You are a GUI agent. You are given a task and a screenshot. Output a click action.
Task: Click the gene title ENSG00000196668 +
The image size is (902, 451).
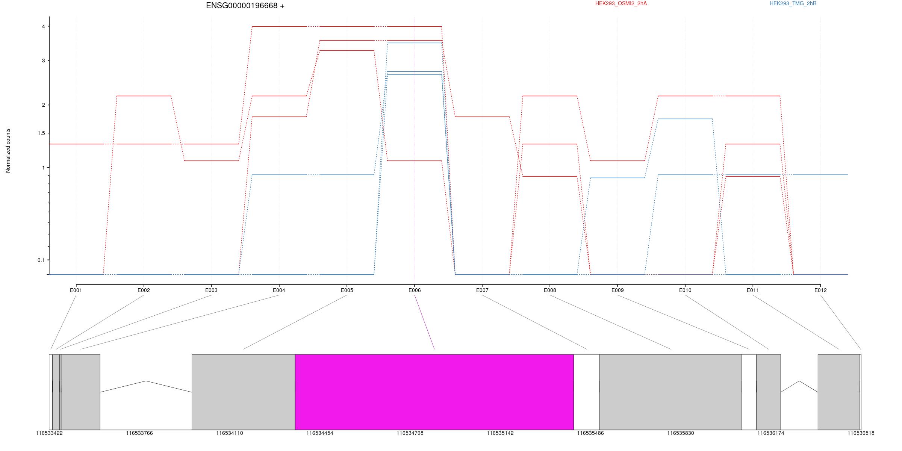click(245, 6)
